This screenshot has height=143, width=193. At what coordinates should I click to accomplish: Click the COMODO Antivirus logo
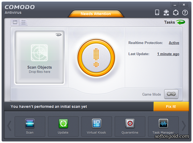20,10
